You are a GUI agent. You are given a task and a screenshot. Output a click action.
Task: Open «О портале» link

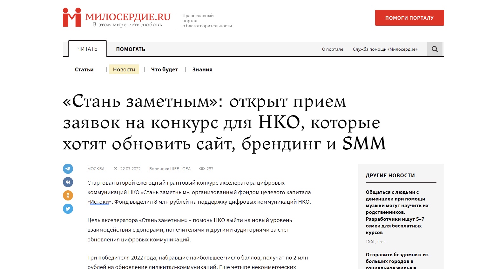point(333,49)
